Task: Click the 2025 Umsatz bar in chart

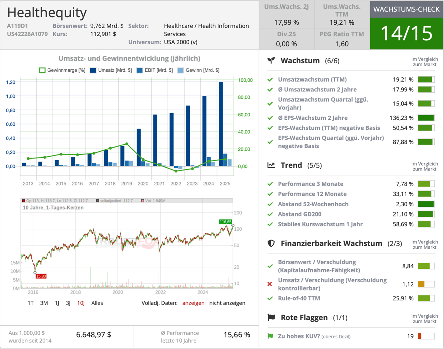Action: tap(221, 124)
